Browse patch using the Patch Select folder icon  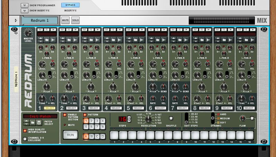[33, 122]
